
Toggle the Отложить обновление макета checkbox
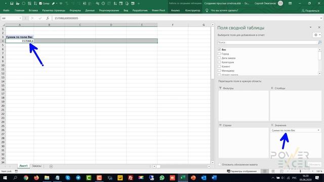tap(220, 165)
